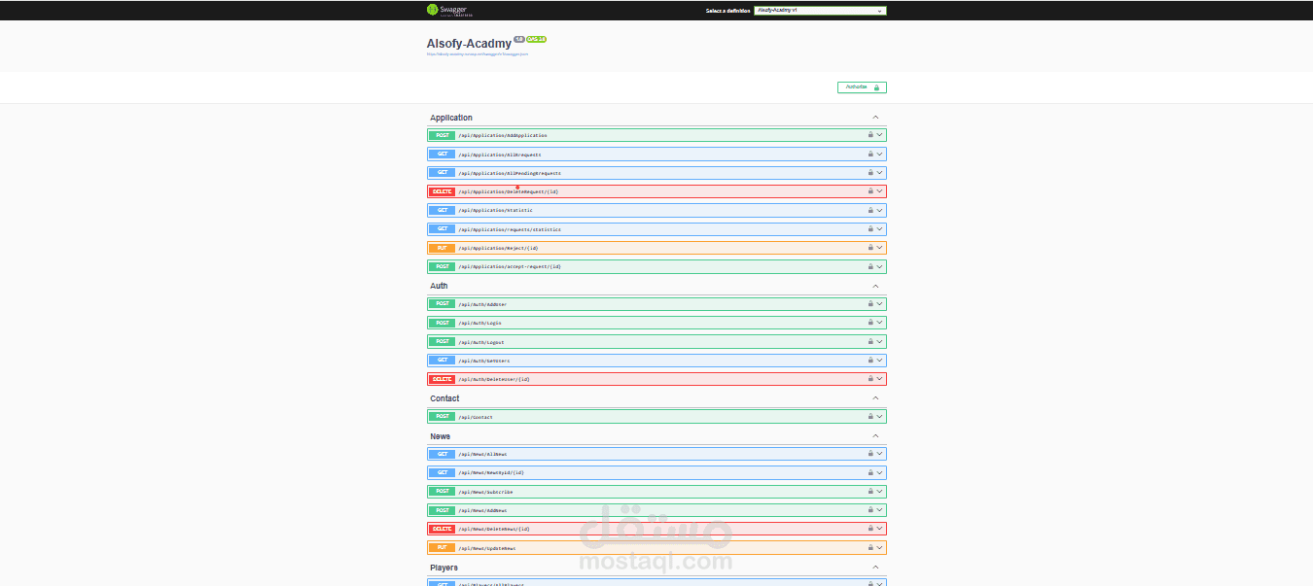
Task: Click the lock icon inside Authorize button
Action: click(876, 87)
